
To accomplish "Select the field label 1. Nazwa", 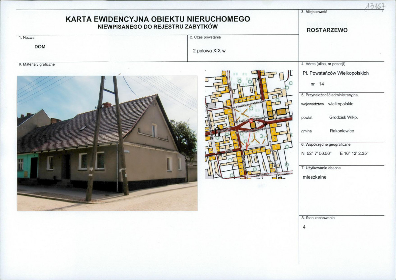I will point(26,38).
